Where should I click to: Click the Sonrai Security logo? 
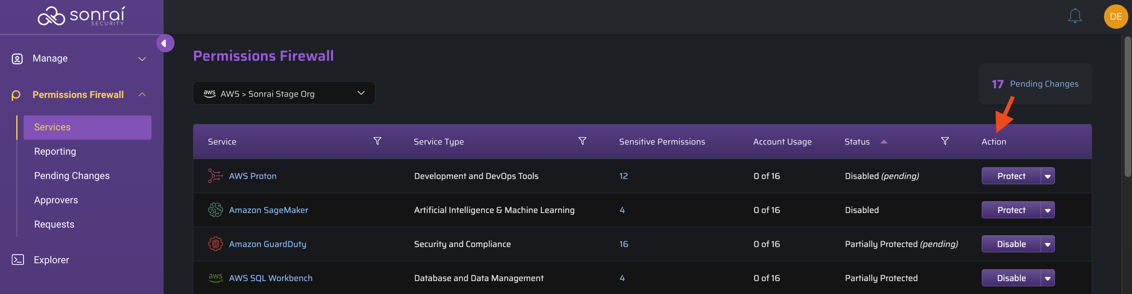coord(81,16)
